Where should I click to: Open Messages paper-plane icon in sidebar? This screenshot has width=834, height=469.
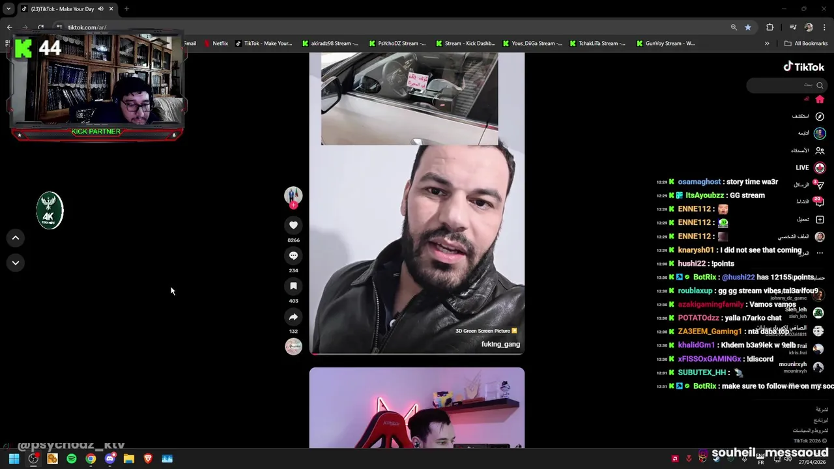coord(820,185)
